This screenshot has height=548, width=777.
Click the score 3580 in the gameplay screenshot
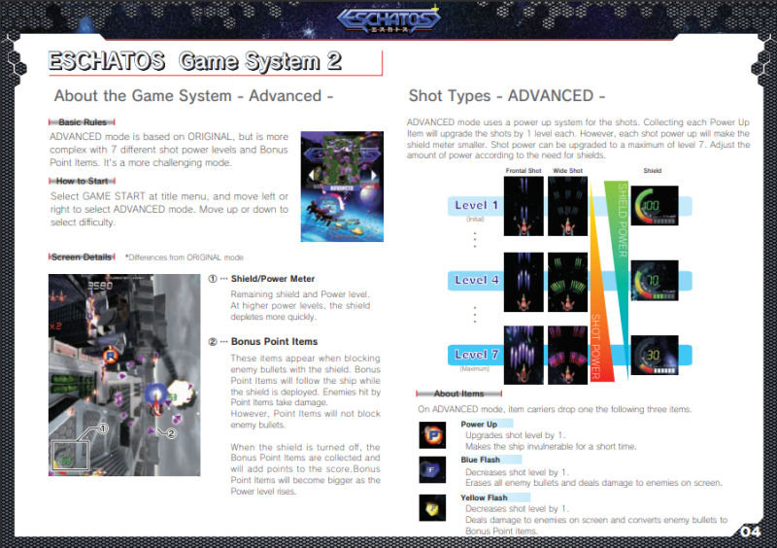pyautogui.click(x=100, y=286)
